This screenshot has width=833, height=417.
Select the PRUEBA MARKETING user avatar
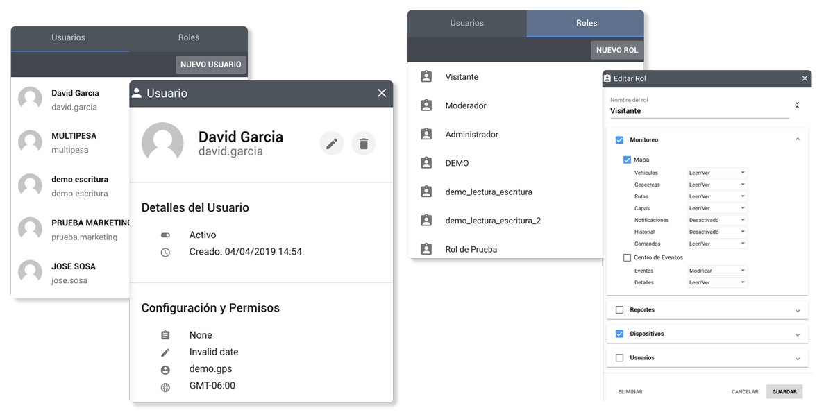[30, 230]
